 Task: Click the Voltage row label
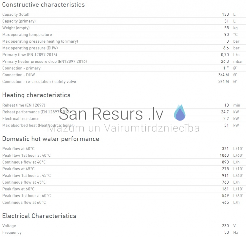(9, 226)
